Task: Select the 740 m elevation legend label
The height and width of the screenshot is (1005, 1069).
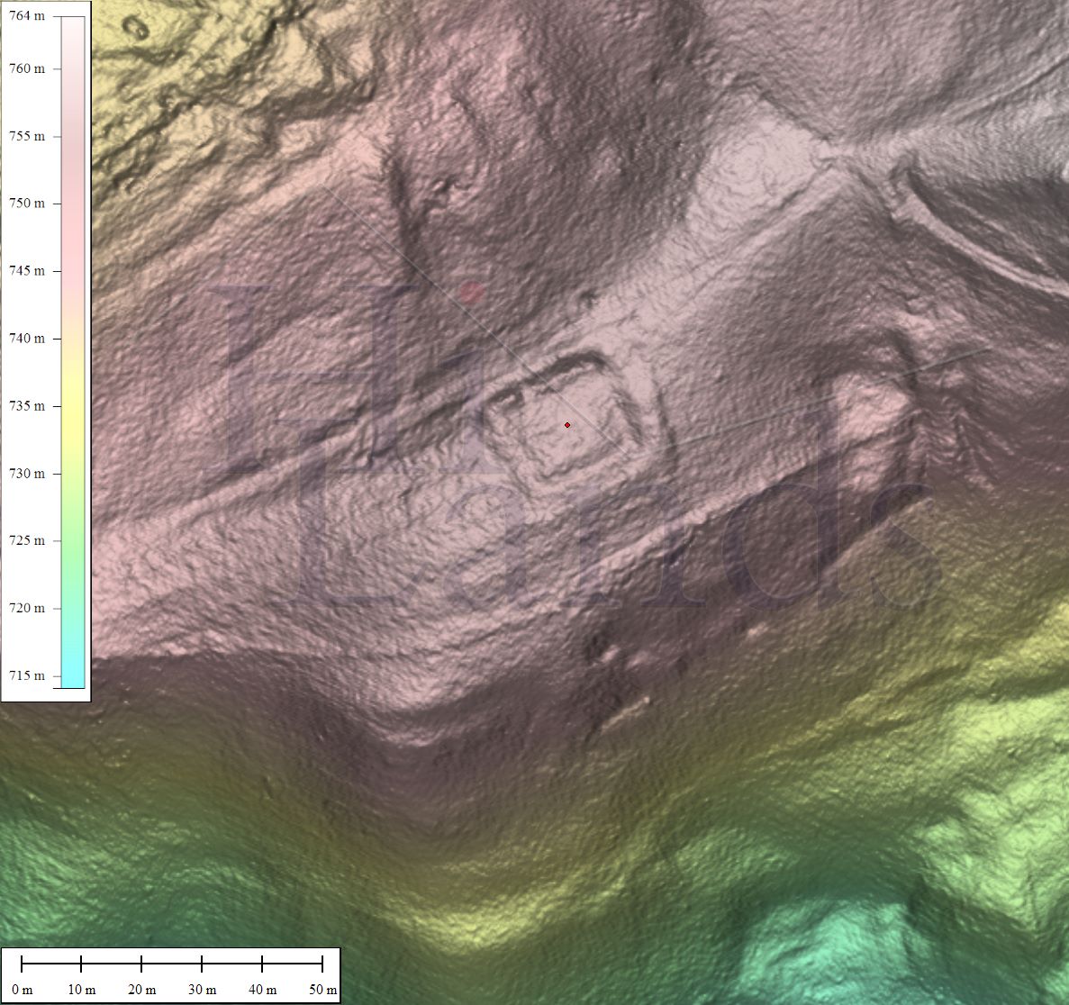Action: [x=27, y=339]
